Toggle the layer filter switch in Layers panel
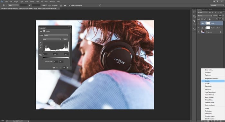225x122 pixels. click(x=223, y=13)
